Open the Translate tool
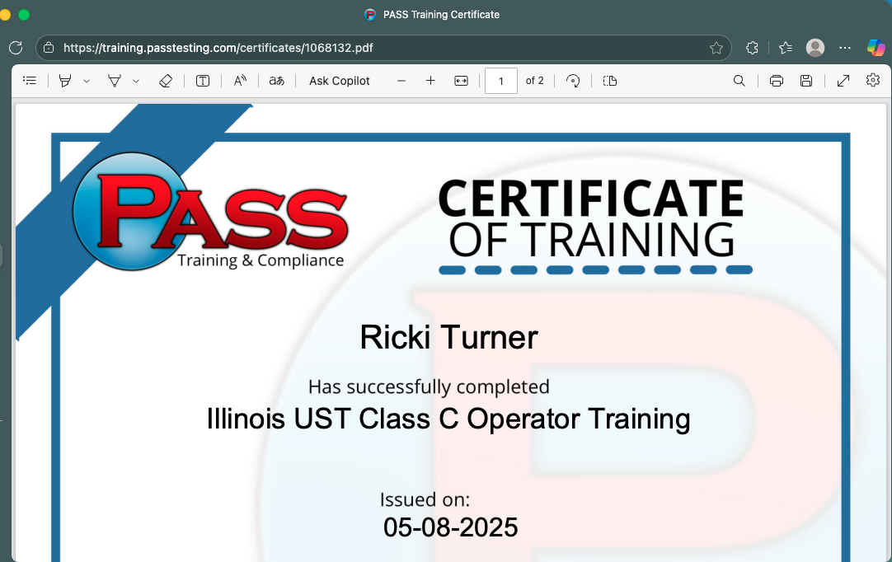Image resolution: width=892 pixels, height=562 pixels. pyautogui.click(x=276, y=81)
